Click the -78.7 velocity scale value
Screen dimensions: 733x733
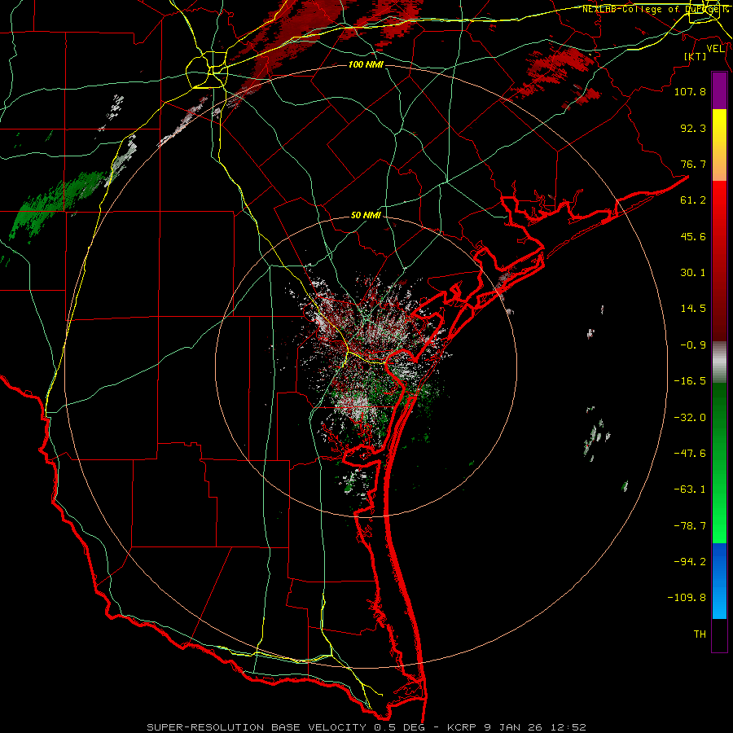click(x=690, y=526)
